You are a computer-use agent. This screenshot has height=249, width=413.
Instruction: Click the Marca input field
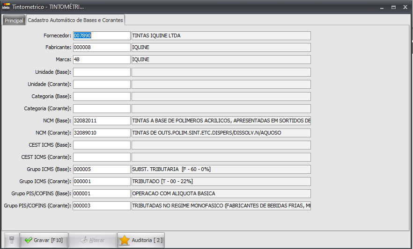102,60
